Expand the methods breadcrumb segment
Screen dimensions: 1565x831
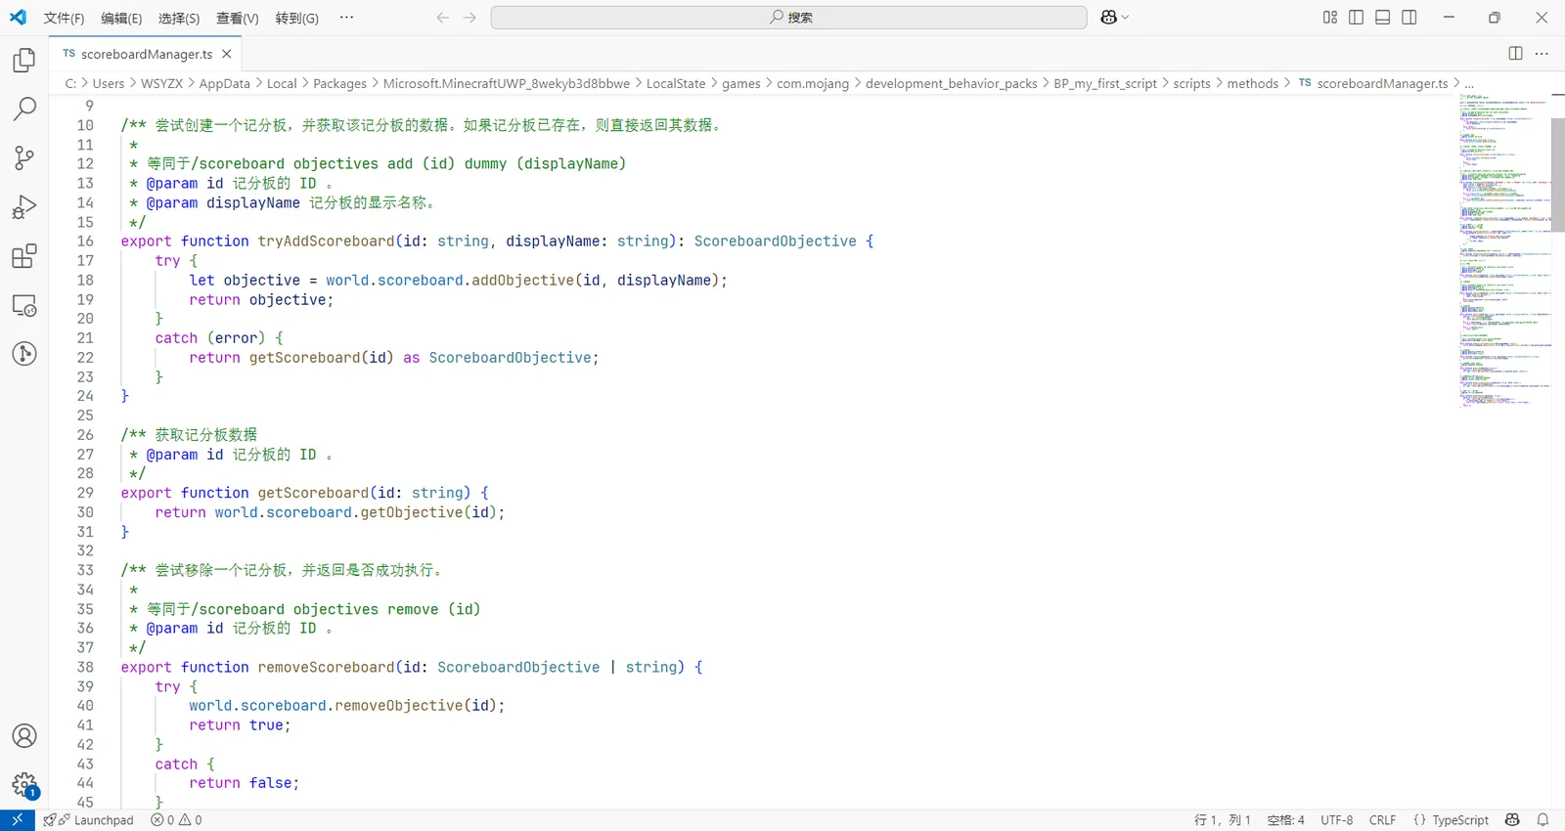(x=1252, y=84)
